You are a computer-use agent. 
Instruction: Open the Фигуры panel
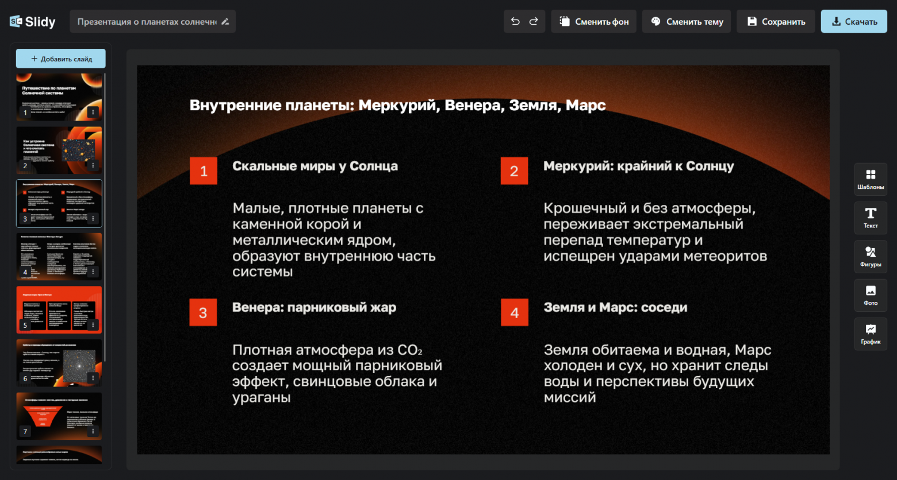pos(871,256)
